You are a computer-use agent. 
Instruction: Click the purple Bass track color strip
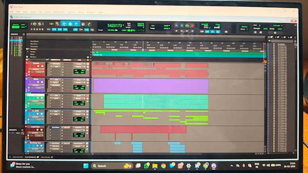click(91, 85)
